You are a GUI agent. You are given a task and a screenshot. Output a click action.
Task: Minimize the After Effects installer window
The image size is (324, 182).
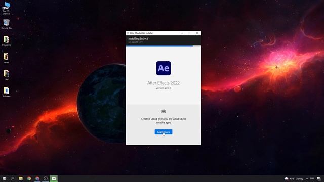click(x=182, y=33)
